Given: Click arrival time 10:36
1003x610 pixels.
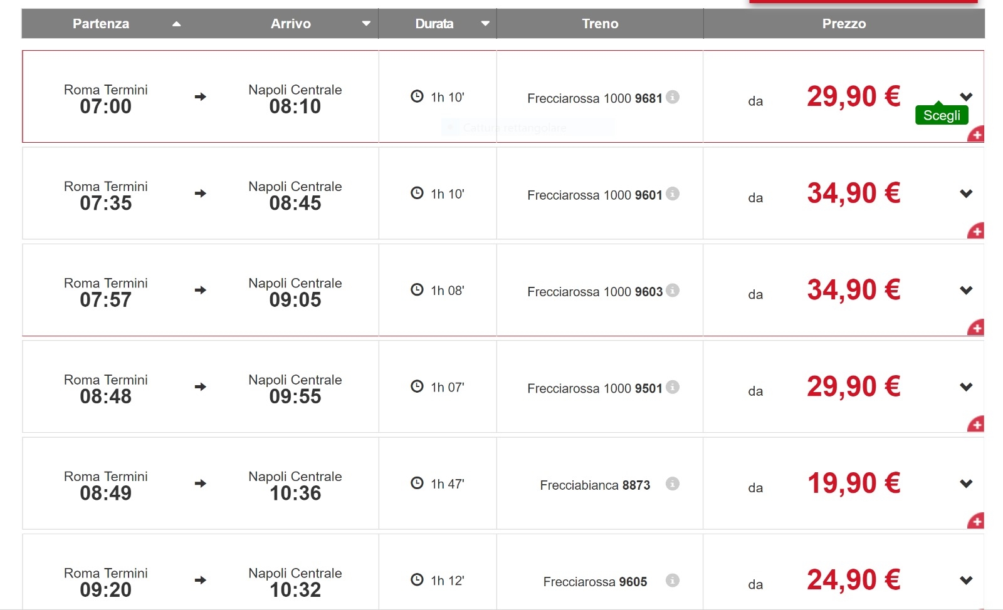Looking at the screenshot, I should coord(295,493).
